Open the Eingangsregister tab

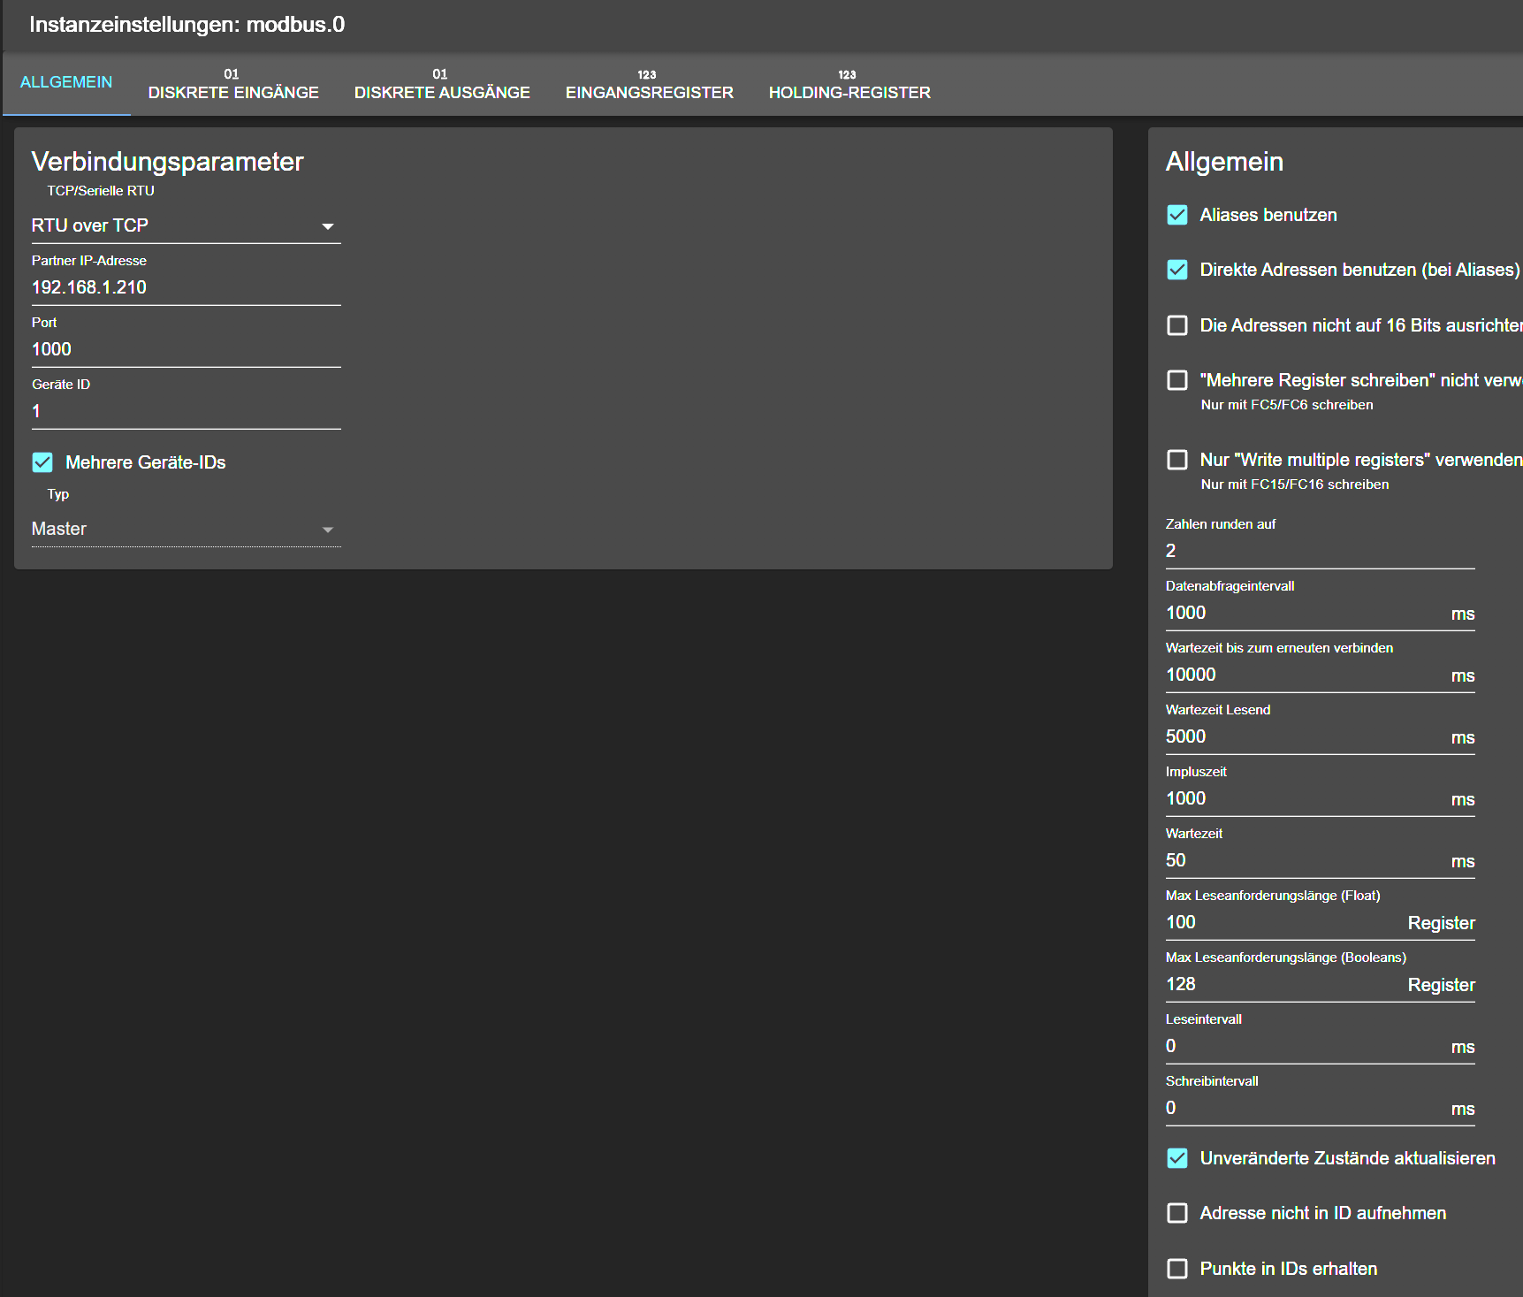pyautogui.click(x=650, y=84)
